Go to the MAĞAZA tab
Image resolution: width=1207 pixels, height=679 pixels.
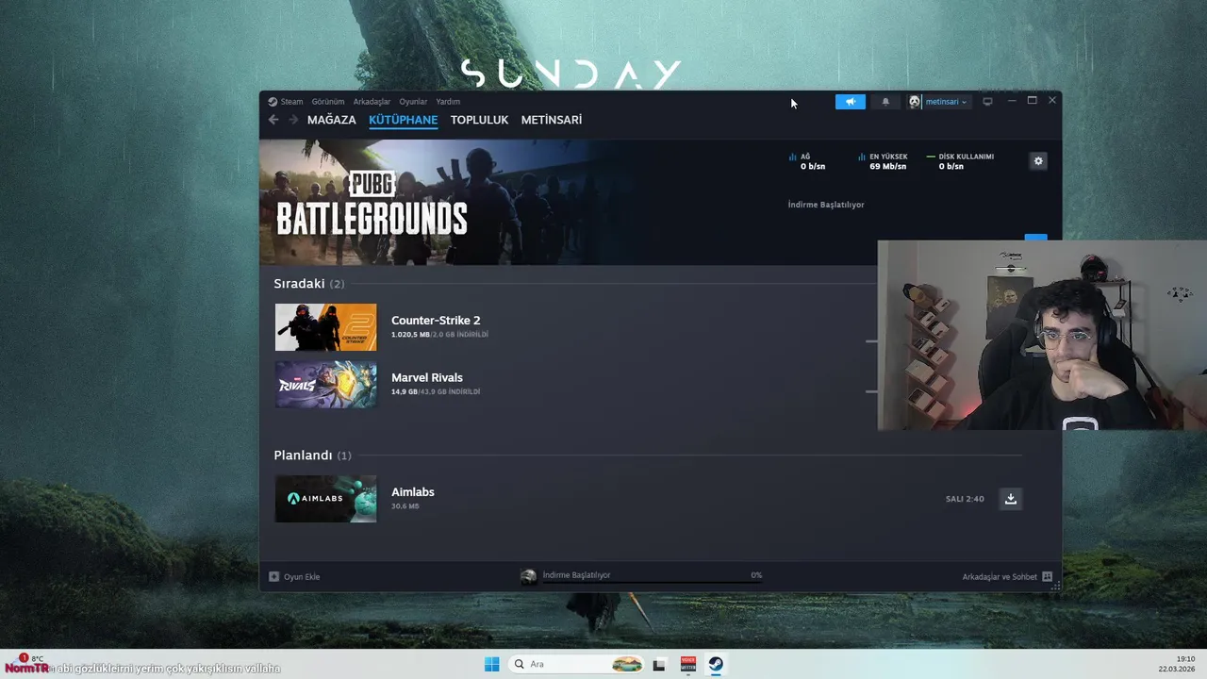point(332,120)
